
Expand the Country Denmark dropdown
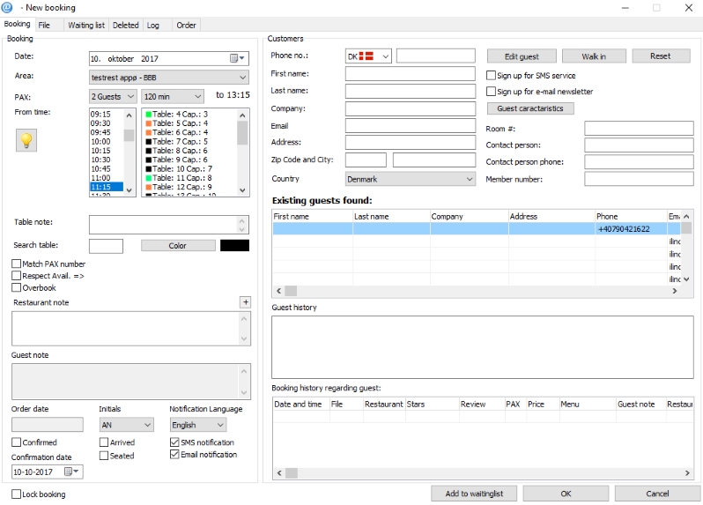[x=410, y=179]
